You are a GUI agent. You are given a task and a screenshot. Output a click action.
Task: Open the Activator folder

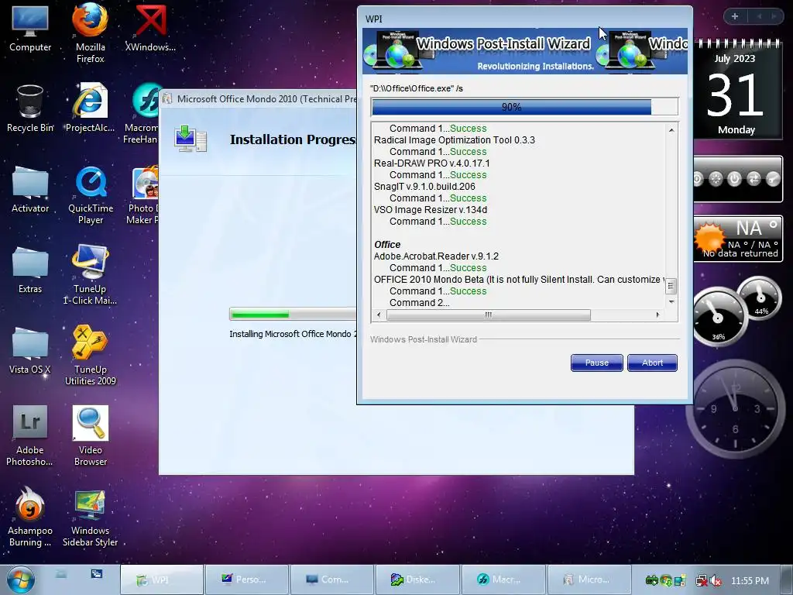30,189
